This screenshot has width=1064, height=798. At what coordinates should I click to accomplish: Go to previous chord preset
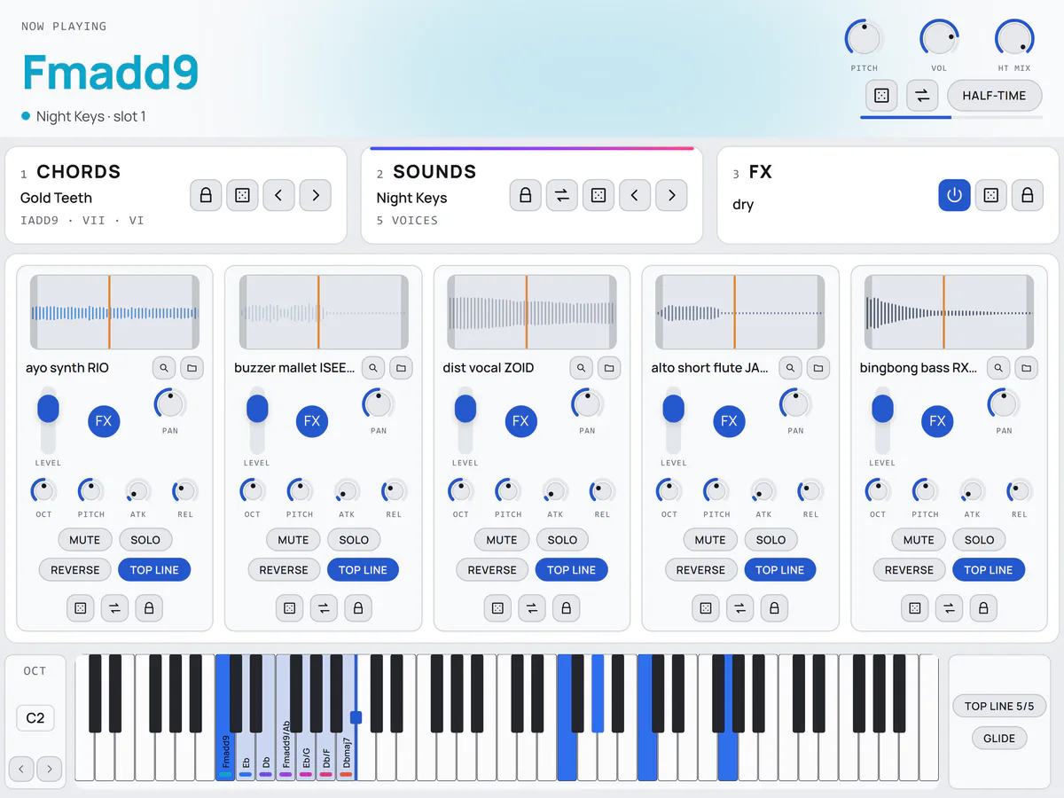pos(278,195)
